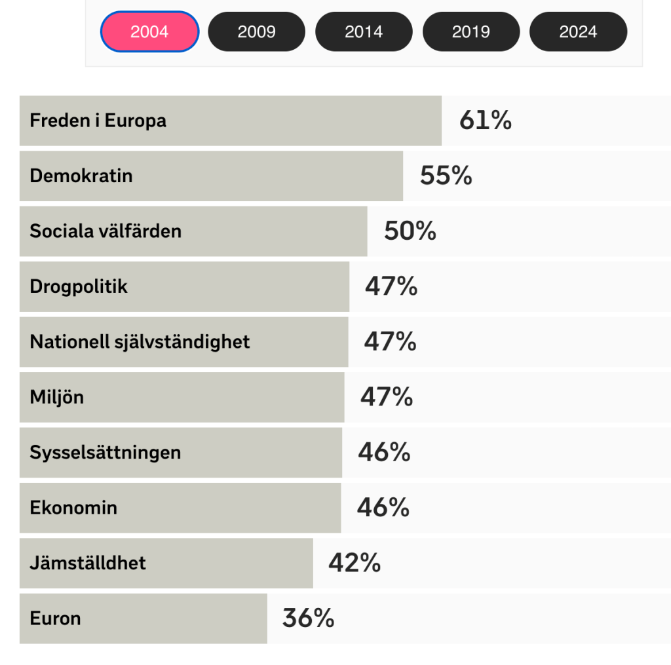This screenshot has height=665, width=671.
Task: Click the 36% percentage label
Action: (x=309, y=618)
